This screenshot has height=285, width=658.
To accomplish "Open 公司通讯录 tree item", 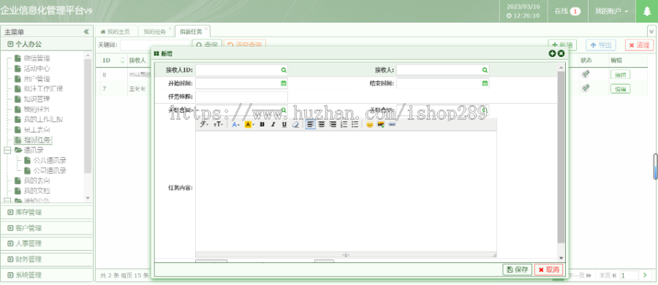I will [50, 170].
